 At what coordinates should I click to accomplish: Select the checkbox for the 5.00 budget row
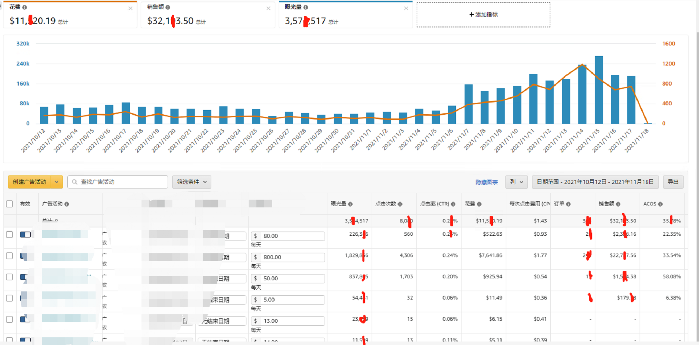pos(10,298)
